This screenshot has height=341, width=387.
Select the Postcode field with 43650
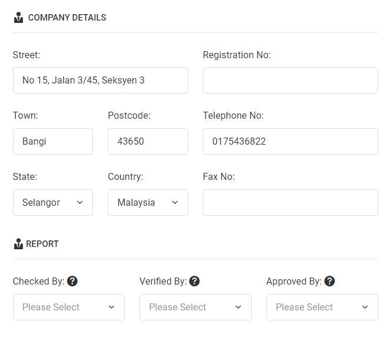click(x=148, y=141)
